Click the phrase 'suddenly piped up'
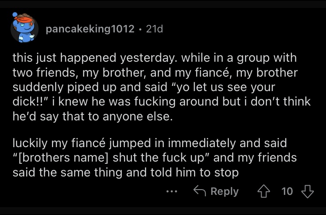326x215 pixels. [x=65, y=87]
